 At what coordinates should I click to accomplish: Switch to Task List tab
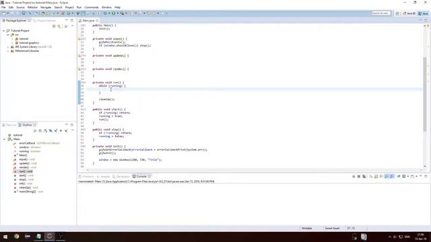[9, 125]
